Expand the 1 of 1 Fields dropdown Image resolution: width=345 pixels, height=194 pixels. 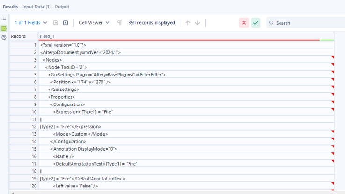(31, 23)
